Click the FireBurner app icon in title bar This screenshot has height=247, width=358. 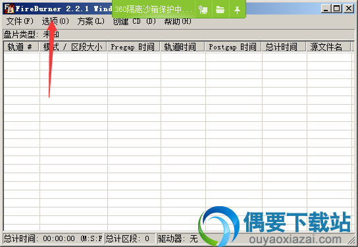tap(9, 9)
